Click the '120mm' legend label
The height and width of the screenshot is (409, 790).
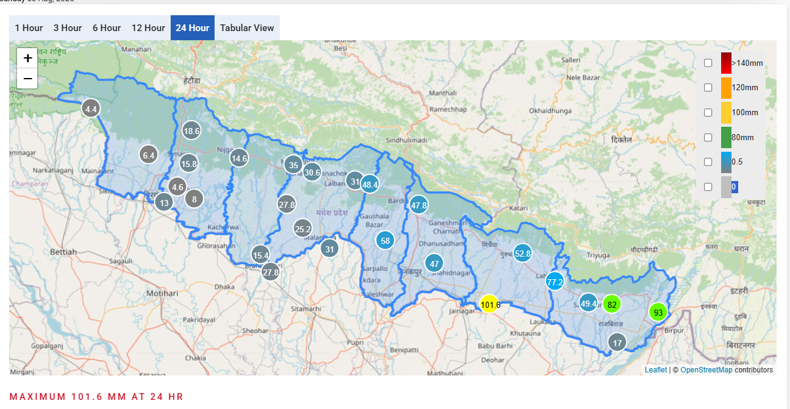[745, 88]
